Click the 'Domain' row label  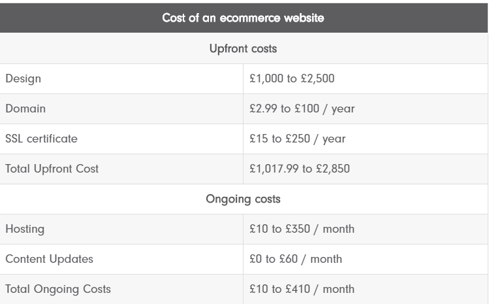25,109
